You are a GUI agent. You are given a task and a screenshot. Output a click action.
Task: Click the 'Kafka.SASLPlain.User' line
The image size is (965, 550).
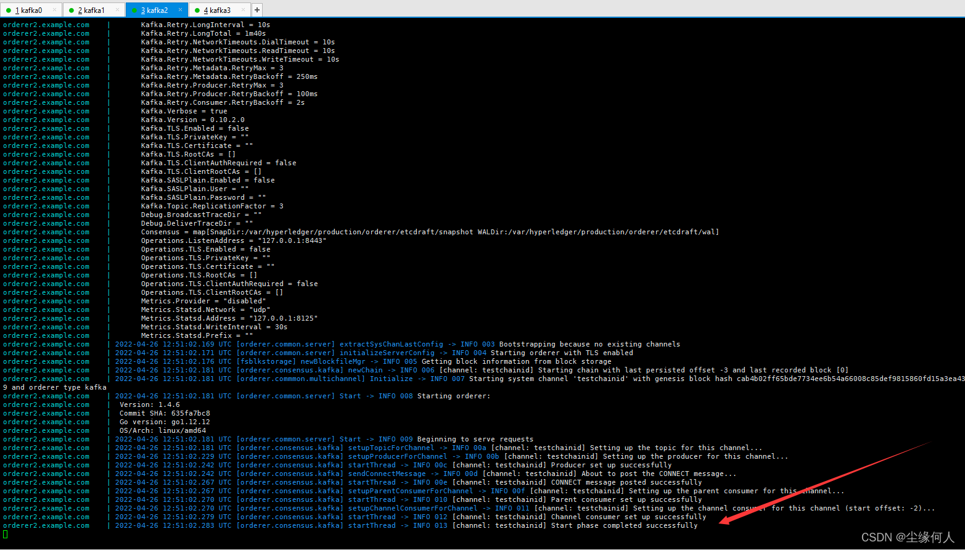[x=195, y=189]
